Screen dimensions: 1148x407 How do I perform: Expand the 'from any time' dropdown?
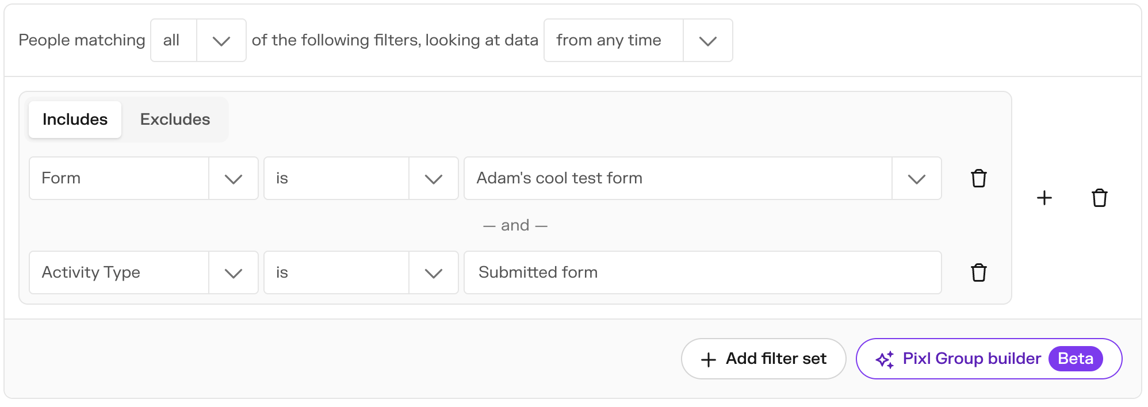pyautogui.click(x=638, y=40)
